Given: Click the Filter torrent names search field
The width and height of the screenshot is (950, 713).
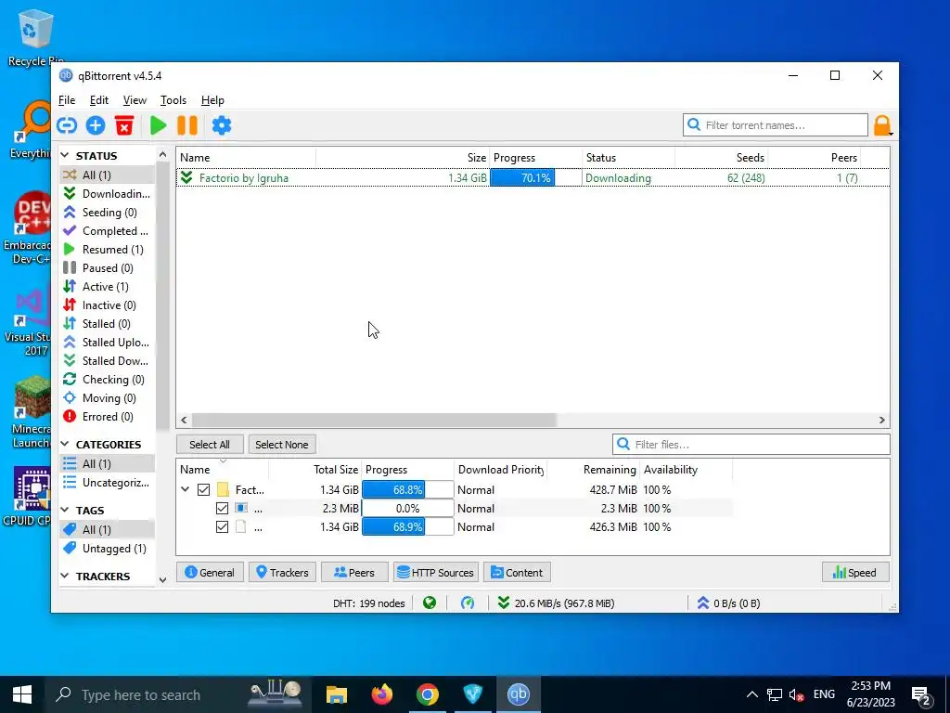Looking at the screenshot, I should point(775,125).
